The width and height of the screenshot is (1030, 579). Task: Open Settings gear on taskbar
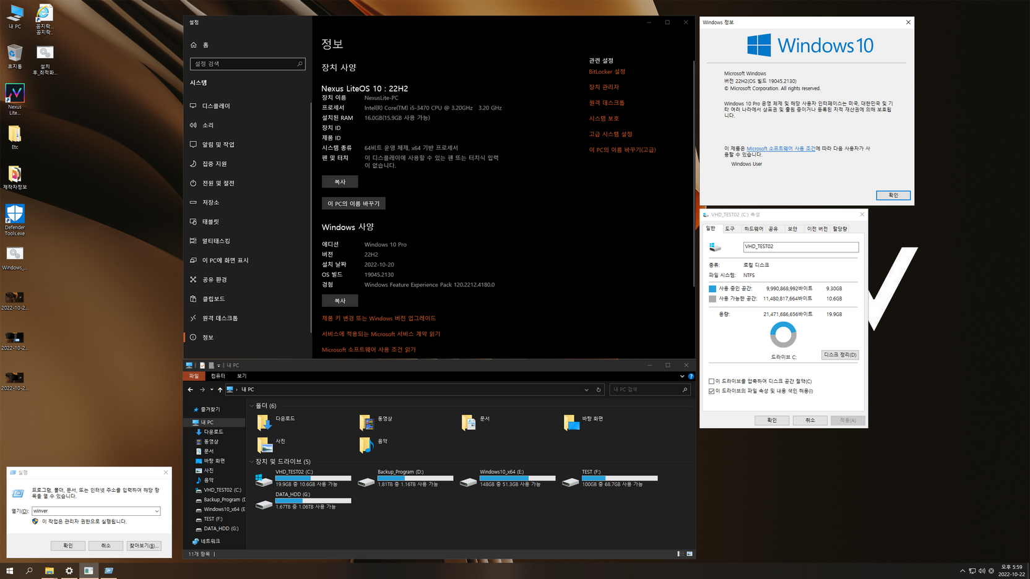point(69,570)
